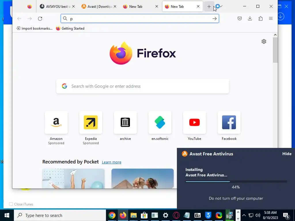Open Opera browser from the taskbar
The width and height of the screenshot is (295, 221).
click(x=176, y=215)
